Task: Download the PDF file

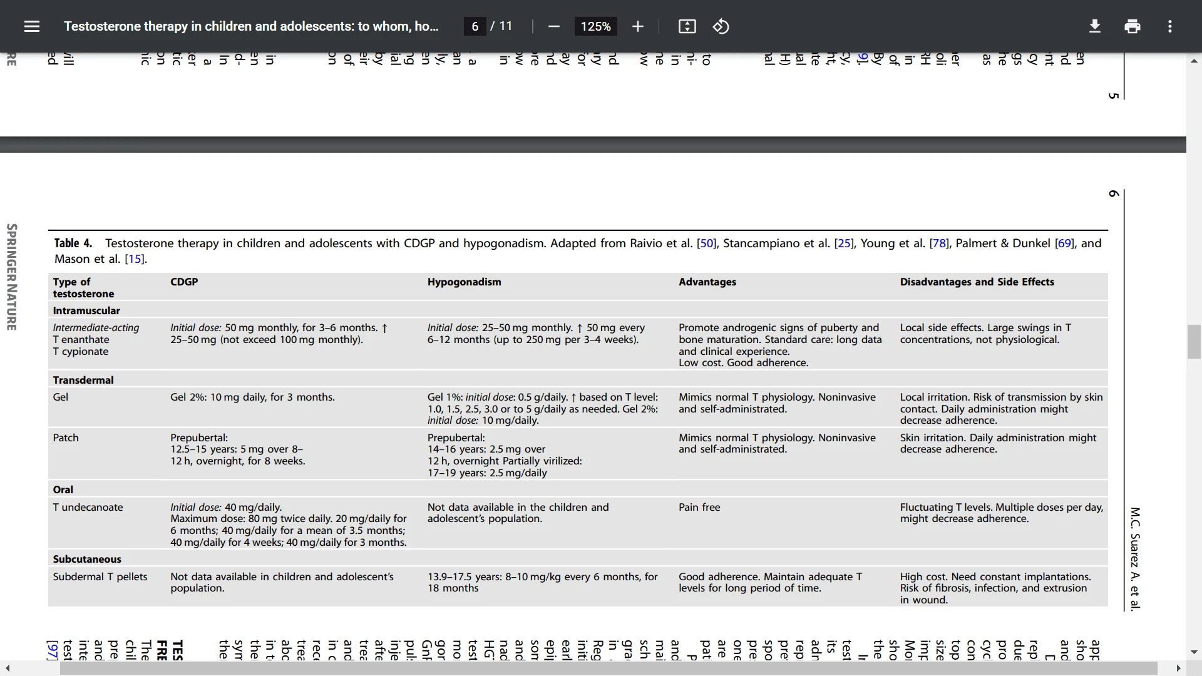Action: click(x=1095, y=26)
